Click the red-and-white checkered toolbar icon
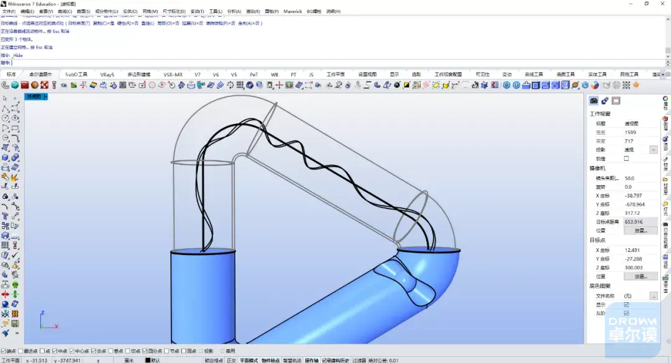 pyautogui.click(x=45, y=85)
